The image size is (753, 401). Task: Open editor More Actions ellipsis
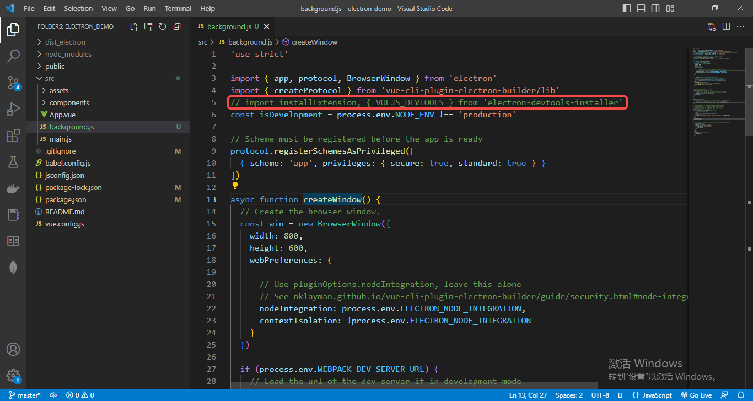click(x=740, y=26)
